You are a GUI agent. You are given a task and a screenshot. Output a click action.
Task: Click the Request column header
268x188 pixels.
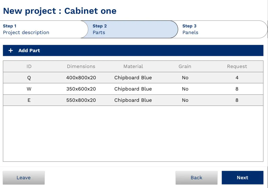237,66
